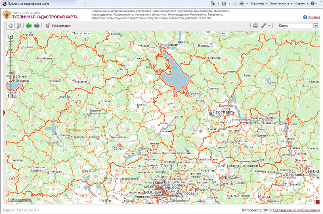323x214 pixels.
Task: Open the dropdown arrow beside the chain link icon
Action: point(269,25)
